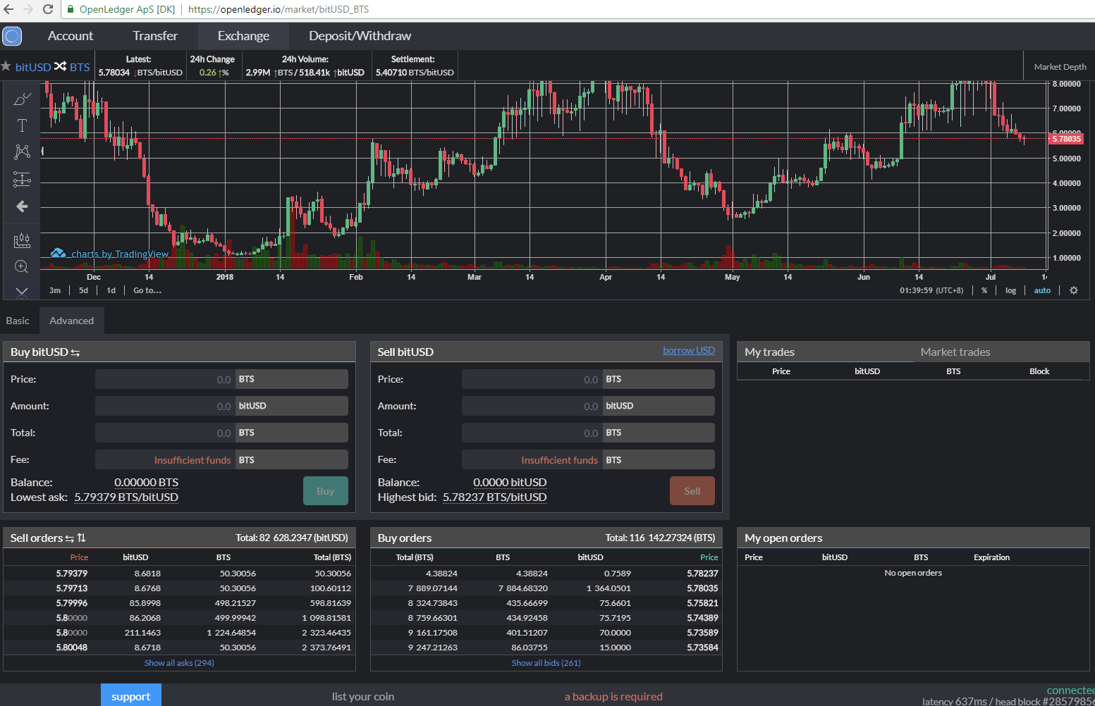Open the Account menu

click(71, 36)
